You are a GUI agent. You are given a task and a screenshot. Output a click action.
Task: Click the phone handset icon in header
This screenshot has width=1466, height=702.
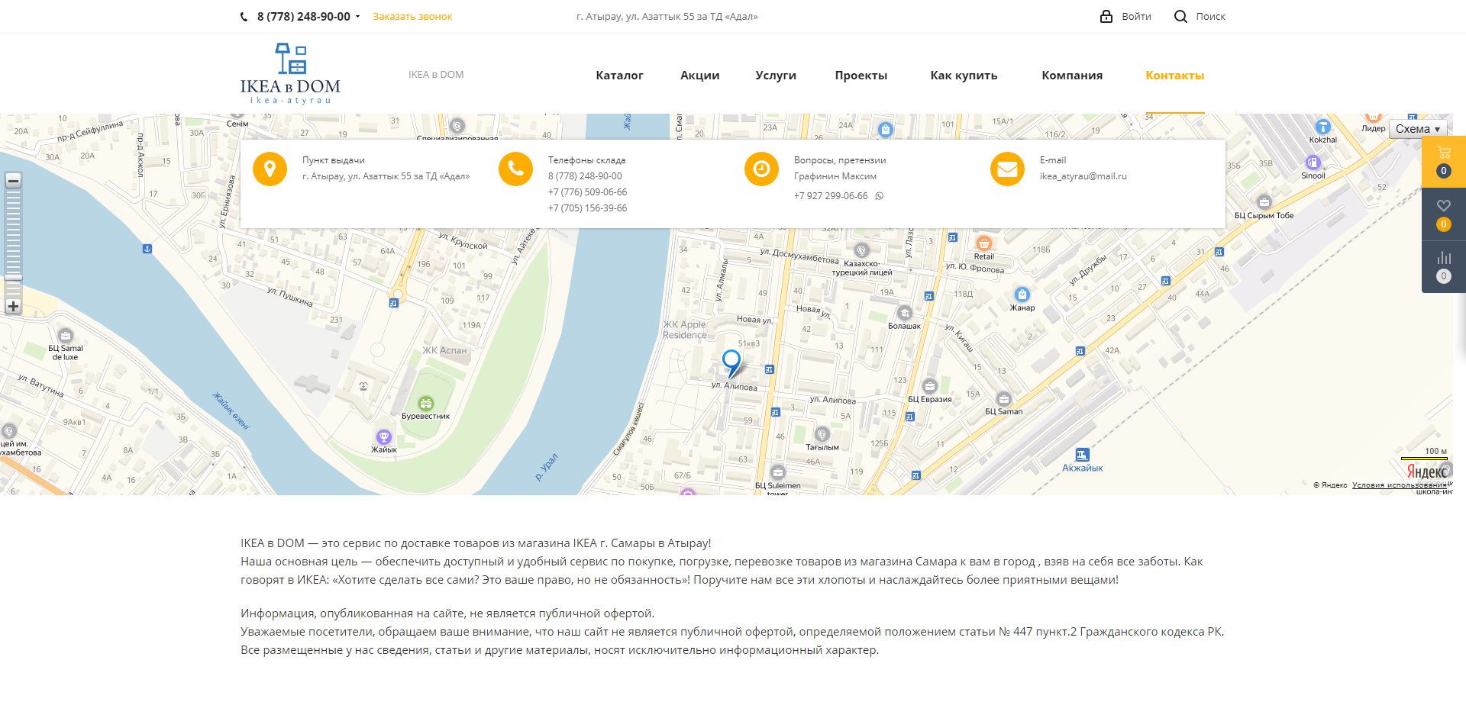click(244, 17)
